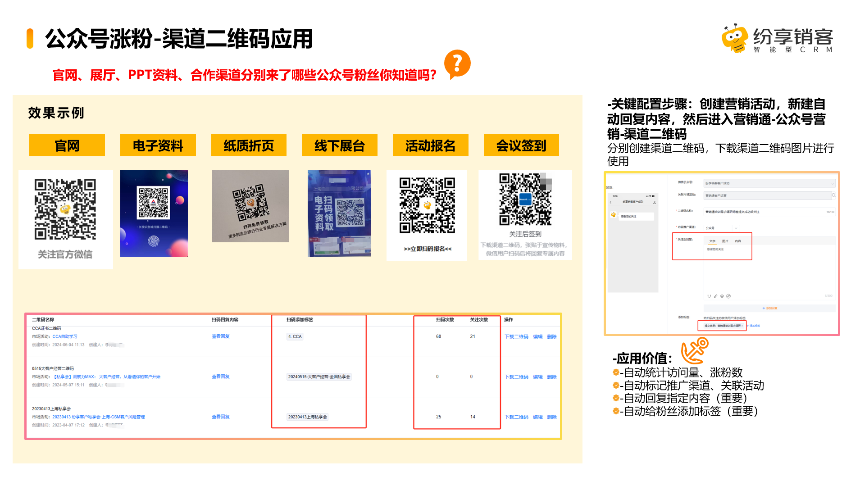Expand the 内容推广渠道 公众号 dropdown
This screenshot has height=481, width=860.
point(721,228)
